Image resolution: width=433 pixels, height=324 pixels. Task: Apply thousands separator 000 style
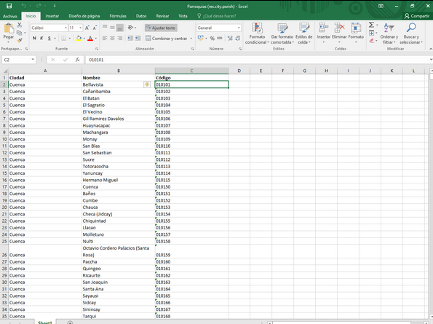point(220,38)
